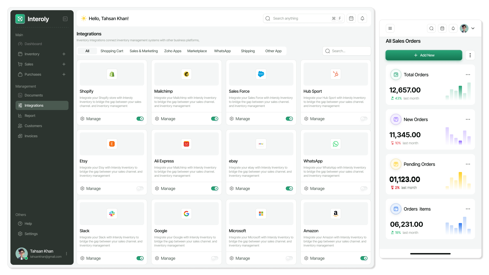The width and height of the screenshot is (489, 275).
Task: Disable the ebay integration toggle
Action: click(289, 188)
